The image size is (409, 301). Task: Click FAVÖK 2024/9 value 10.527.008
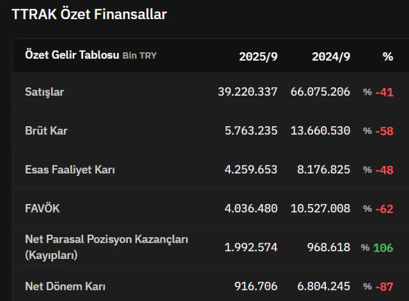tap(320, 208)
